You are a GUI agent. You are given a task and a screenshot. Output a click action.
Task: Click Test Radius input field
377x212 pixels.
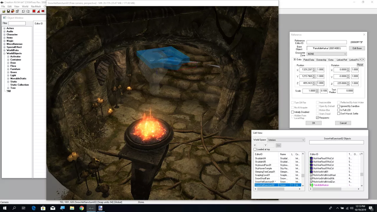pyautogui.click(x=345, y=91)
